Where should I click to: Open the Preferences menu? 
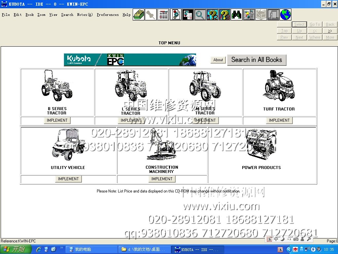pos(108,15)
